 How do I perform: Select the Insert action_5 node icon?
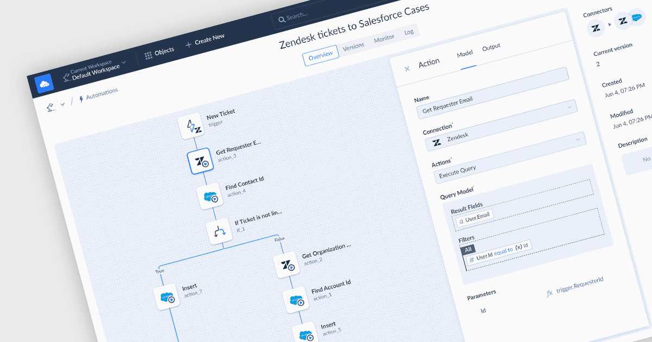click(305, 333)
